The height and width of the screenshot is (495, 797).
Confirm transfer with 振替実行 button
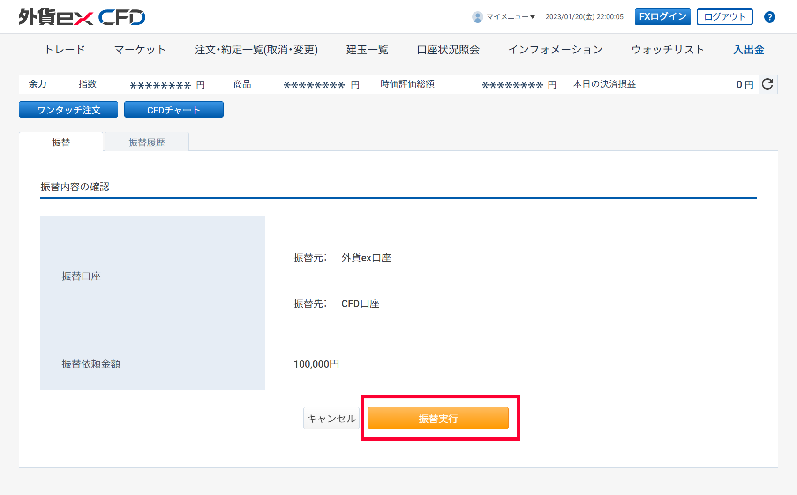tap(438, 418)
